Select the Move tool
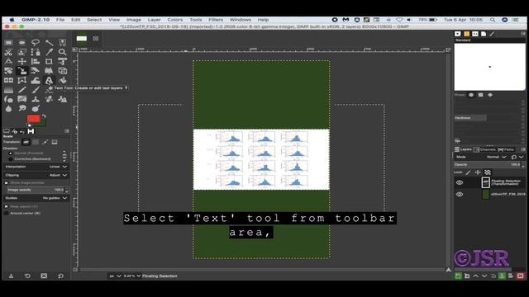 (22, 62)
